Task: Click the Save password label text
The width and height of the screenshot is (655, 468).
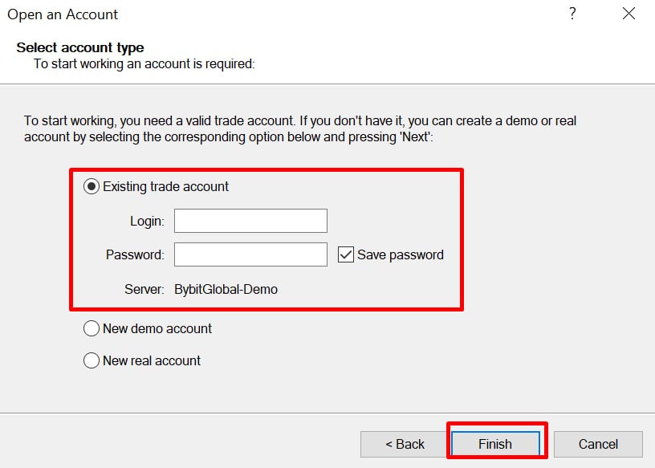Action: 401,255
